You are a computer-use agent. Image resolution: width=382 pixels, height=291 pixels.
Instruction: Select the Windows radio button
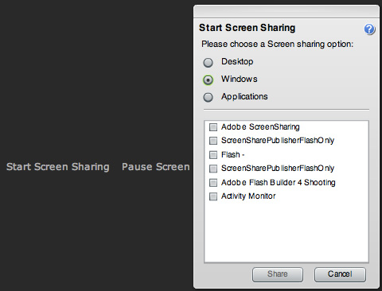pyautogui.click(x=208, y=80)
